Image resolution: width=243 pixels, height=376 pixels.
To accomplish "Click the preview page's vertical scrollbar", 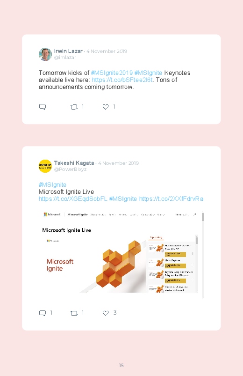I will pyautogui.click(x=203, y=255).
